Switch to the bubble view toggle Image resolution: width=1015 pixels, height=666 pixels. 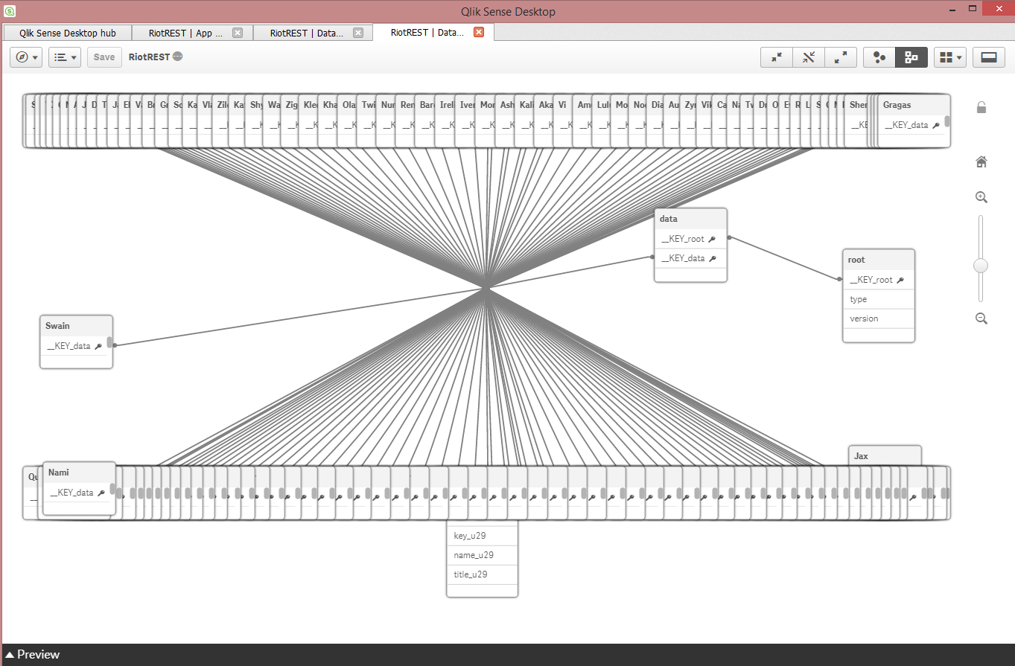click(x=879, y=57)
